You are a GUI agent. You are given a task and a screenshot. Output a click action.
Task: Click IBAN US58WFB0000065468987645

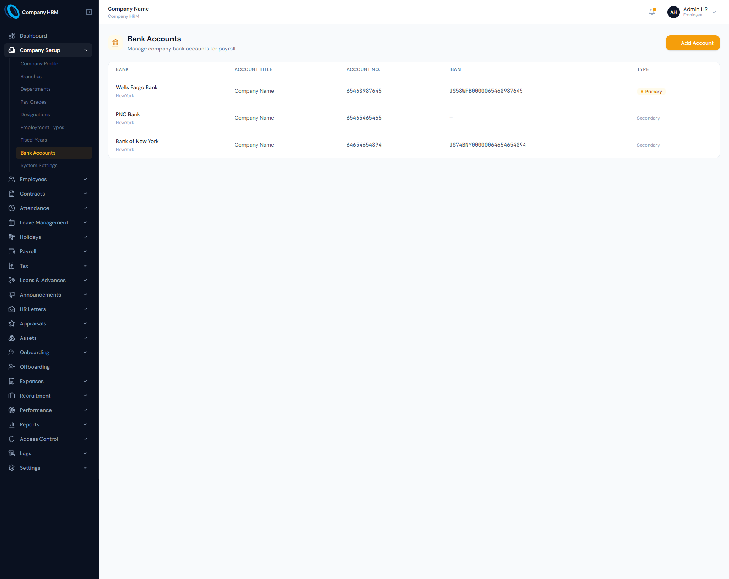pos(486,91)
